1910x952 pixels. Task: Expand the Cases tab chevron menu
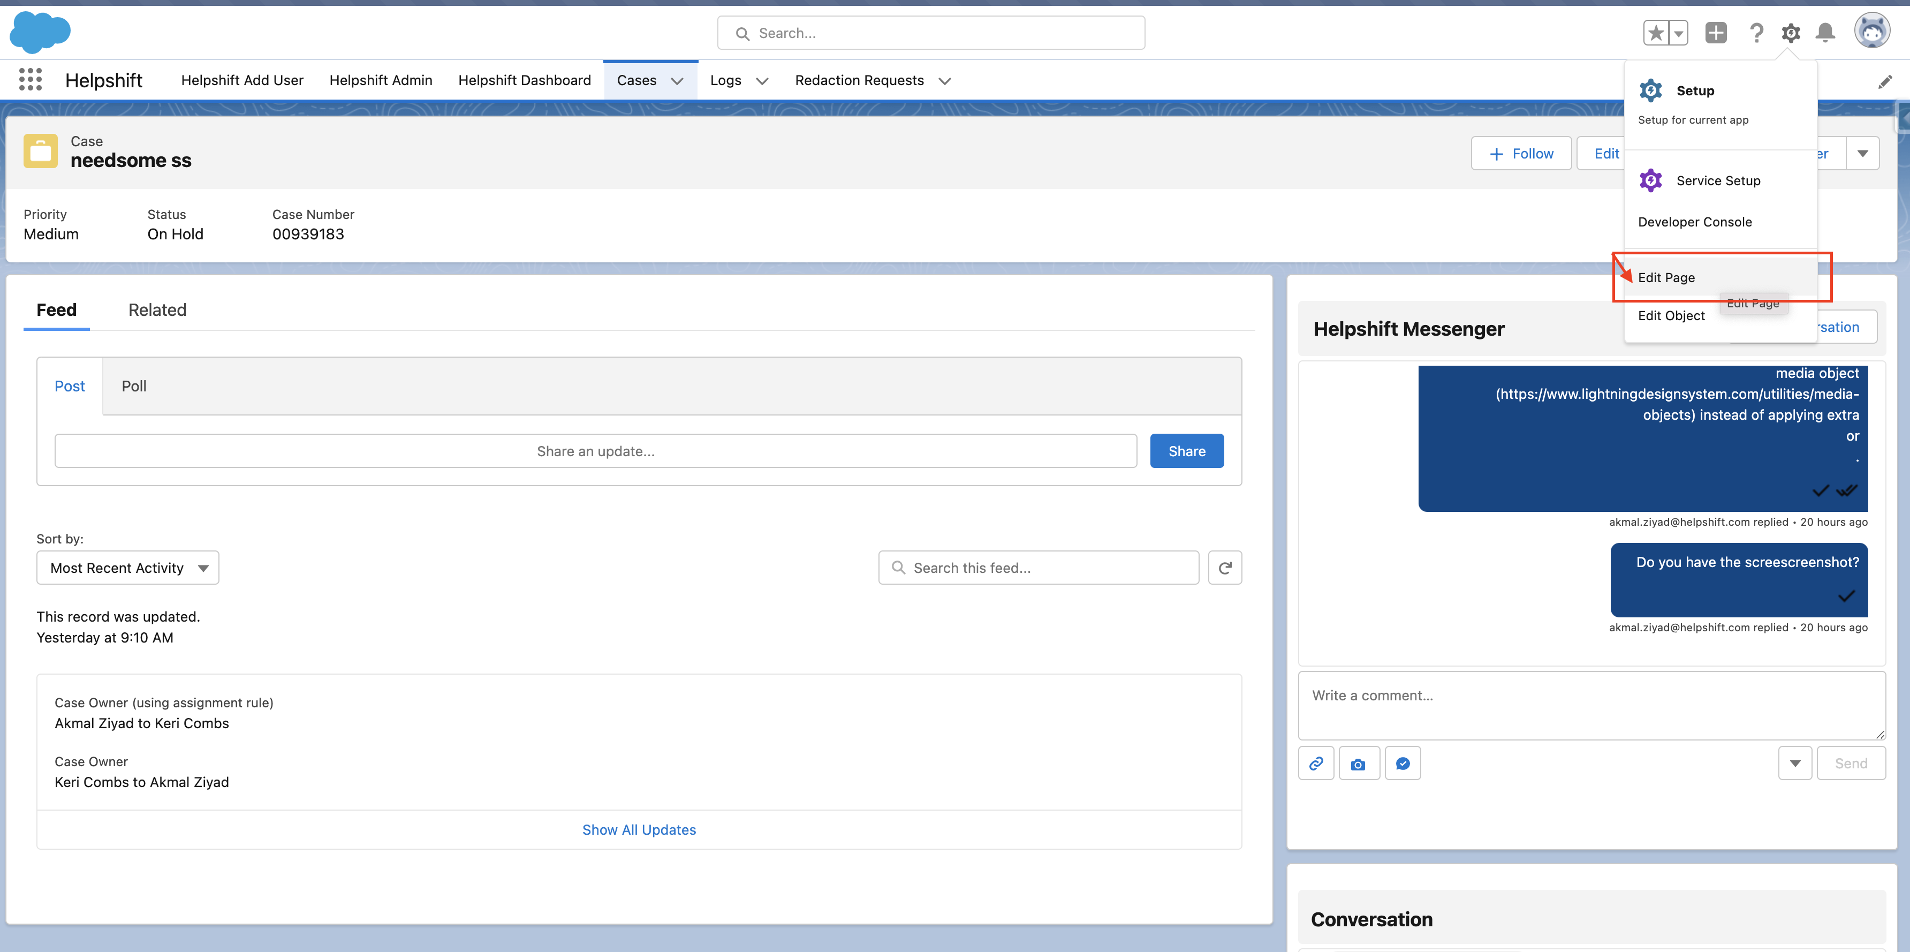coord(677,81)
